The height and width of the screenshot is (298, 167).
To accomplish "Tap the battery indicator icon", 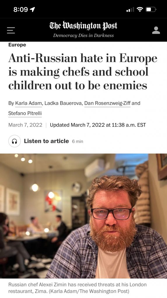I will (x=151, y=9).
